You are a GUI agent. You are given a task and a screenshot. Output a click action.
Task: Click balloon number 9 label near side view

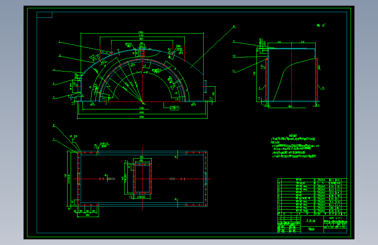click(234, 41)
